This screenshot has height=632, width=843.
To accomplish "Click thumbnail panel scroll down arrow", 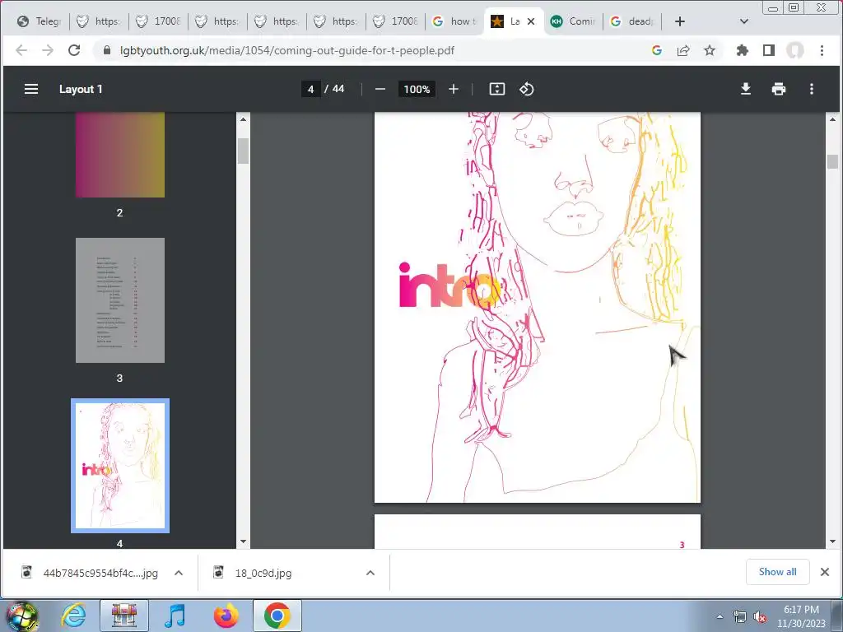I will point(243,541).
